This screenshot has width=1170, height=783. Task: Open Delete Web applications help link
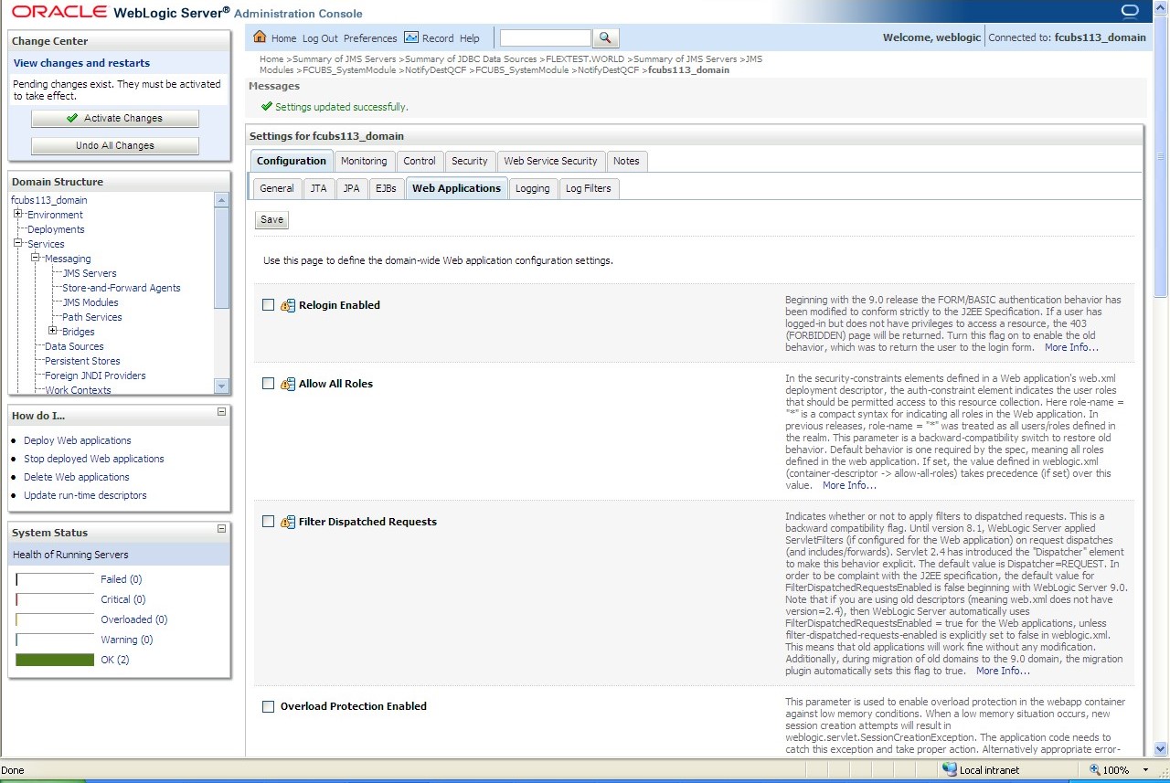[x=77, y=477]
